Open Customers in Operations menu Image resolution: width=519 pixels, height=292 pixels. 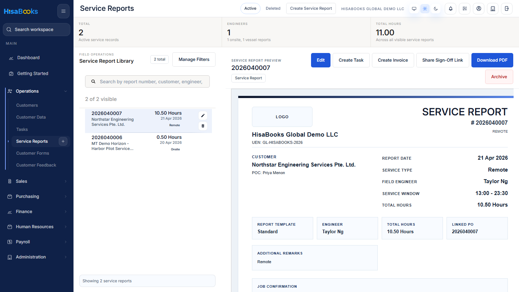(x=27, y=105)
